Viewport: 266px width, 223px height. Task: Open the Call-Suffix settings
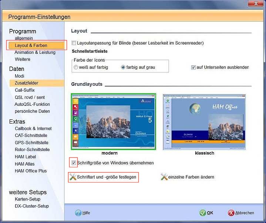pos(25,90)
